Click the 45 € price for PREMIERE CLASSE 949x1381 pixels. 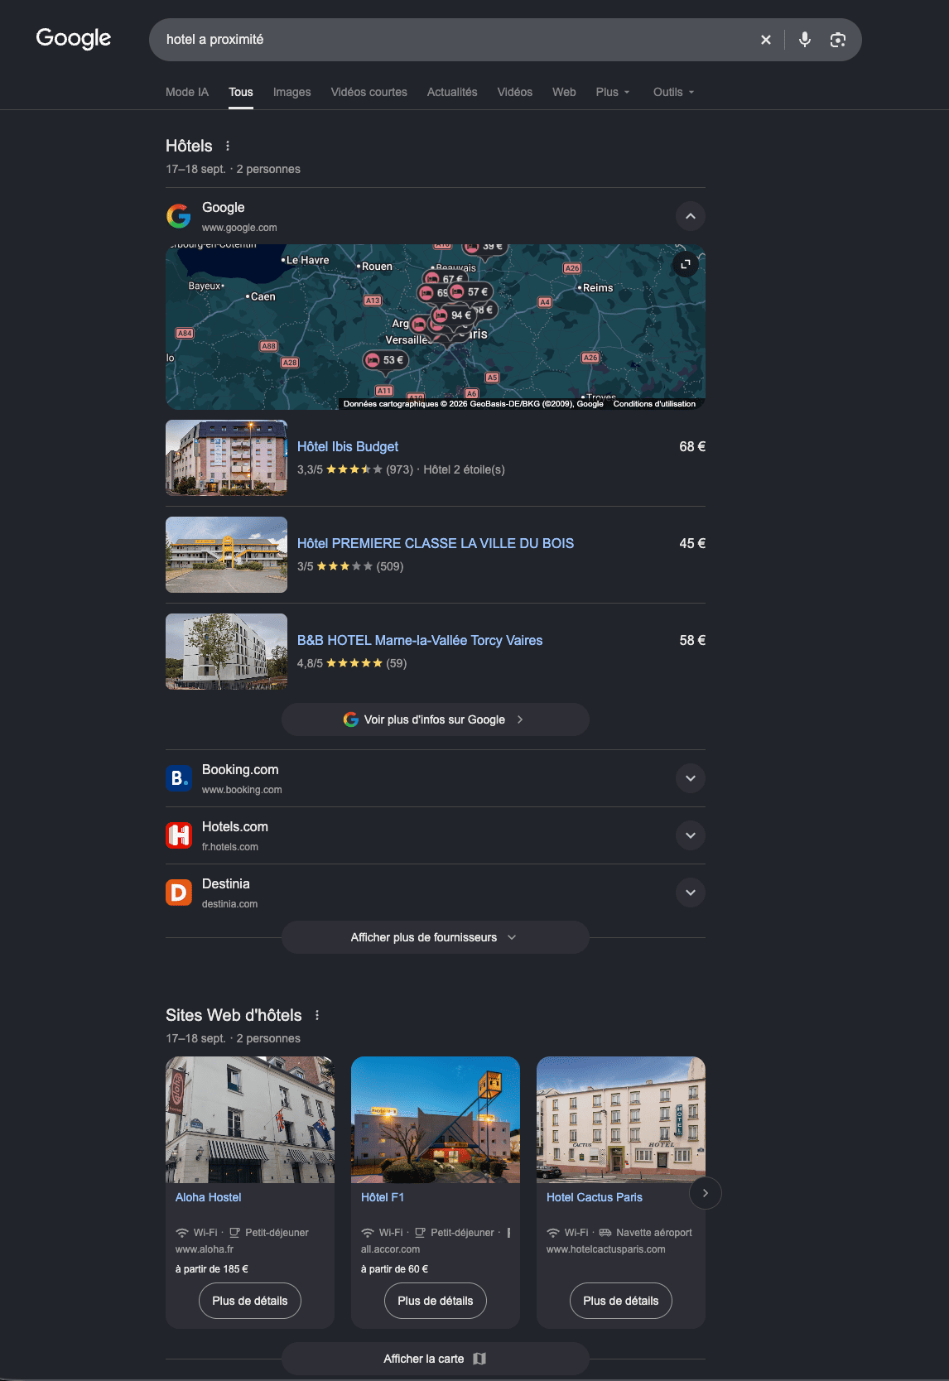(x=692, y=543)
